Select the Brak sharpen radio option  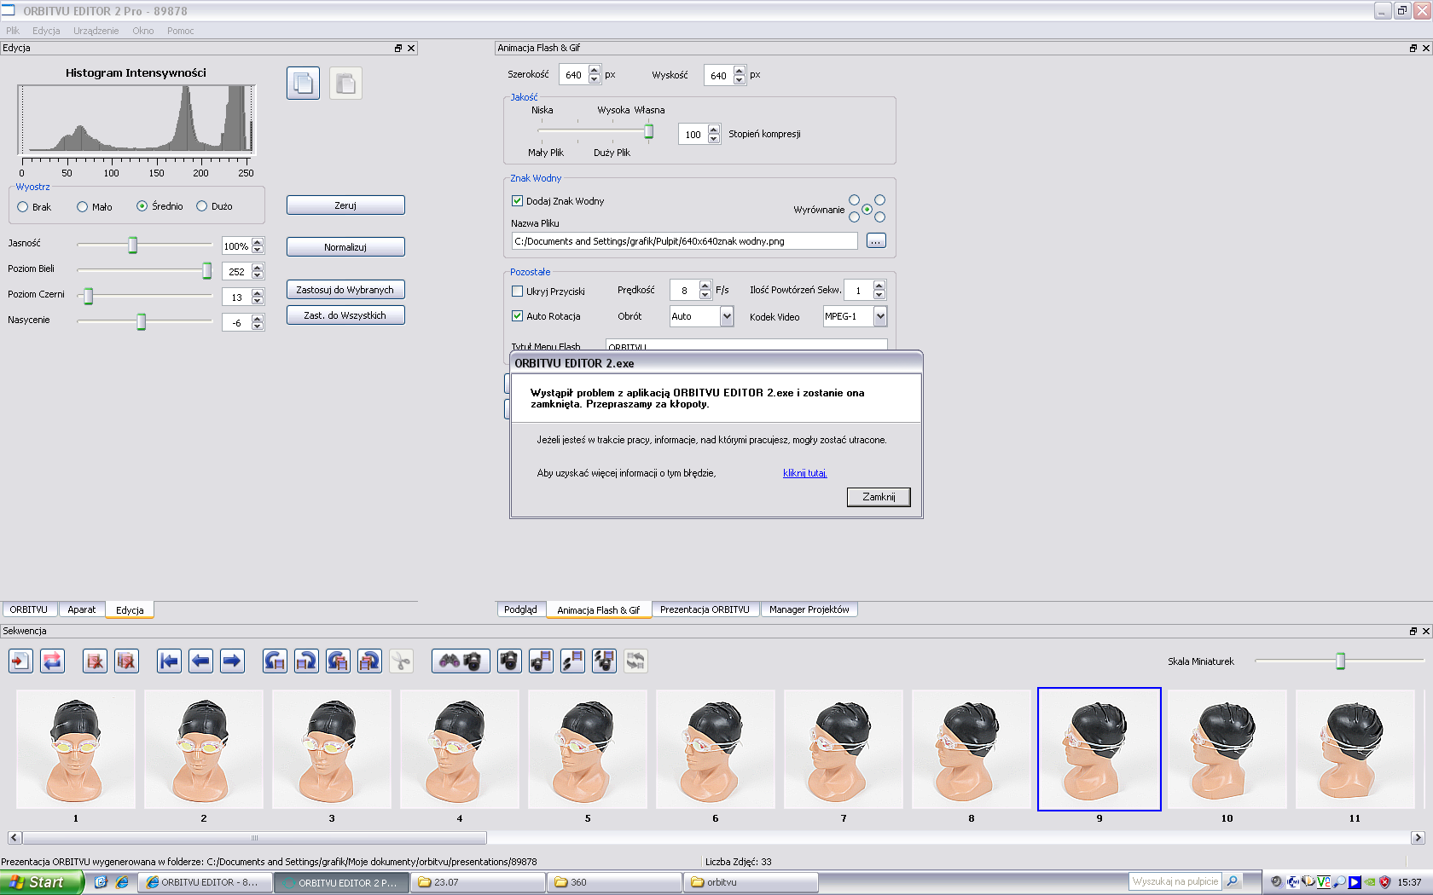pos(23,206)
